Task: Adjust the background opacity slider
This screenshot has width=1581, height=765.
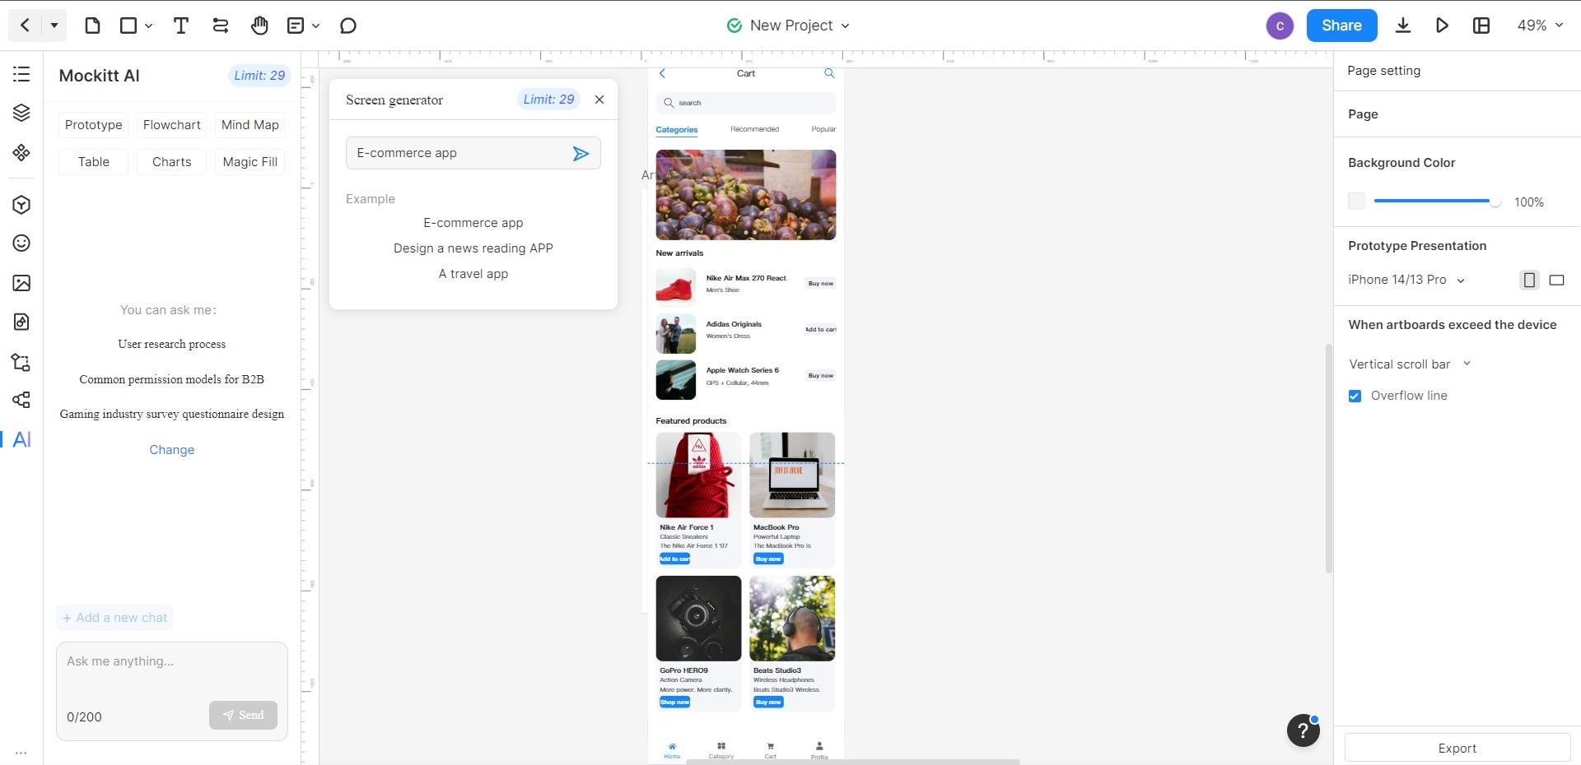Action: [1438, 202]
